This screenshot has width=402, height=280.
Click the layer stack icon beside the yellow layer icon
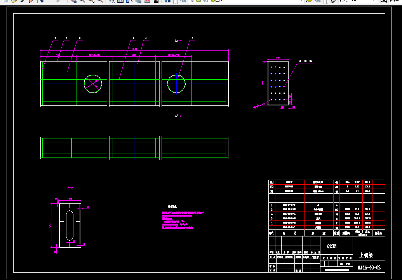[318, 1]
